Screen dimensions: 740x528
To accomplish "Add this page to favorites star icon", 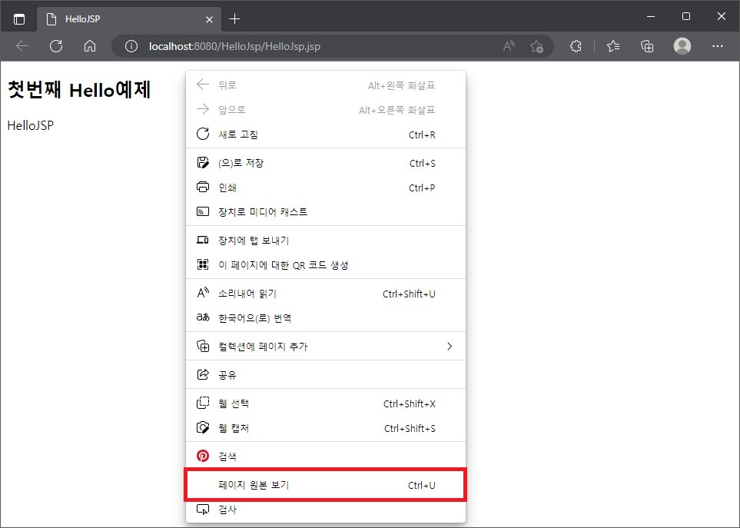I will tap(536, 46).
